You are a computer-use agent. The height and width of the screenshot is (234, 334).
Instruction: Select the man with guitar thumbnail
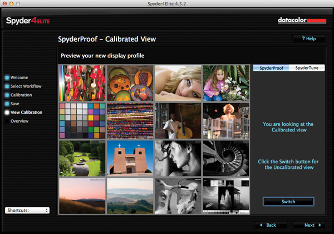pyautogui.click(x=178, y=121)
